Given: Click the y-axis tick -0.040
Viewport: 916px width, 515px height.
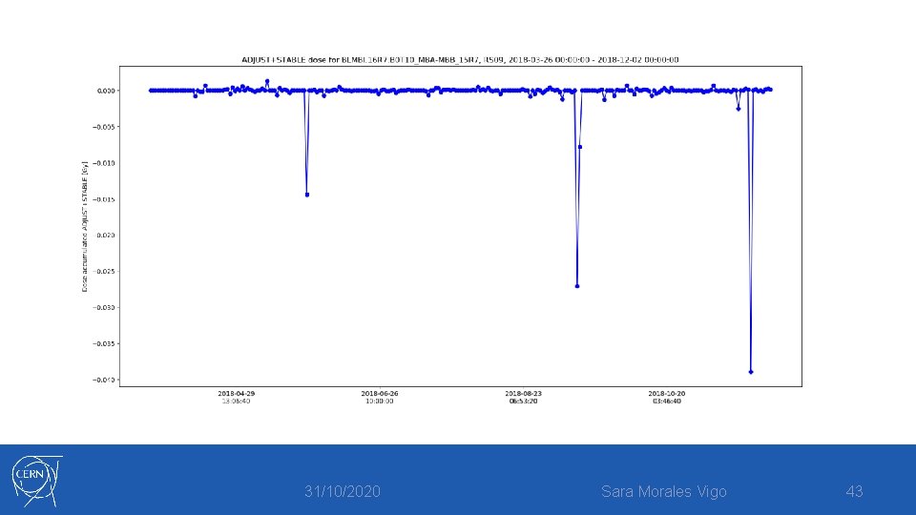Looking at the screenshot, I should coord(104,380).
